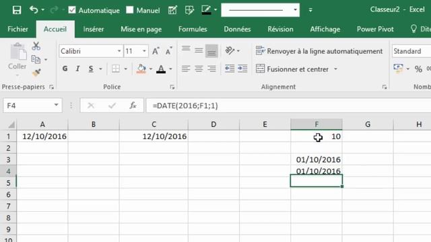
Task: Click the middle vertical align icon
Action: [x=199, y=50]
